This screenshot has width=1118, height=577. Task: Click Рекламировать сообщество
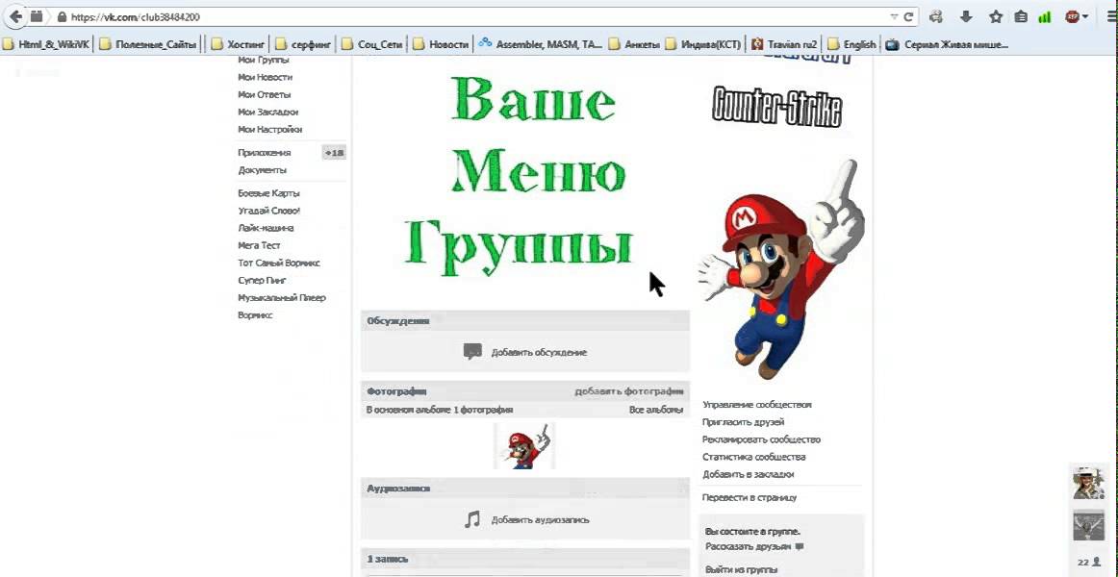point(761,439)
